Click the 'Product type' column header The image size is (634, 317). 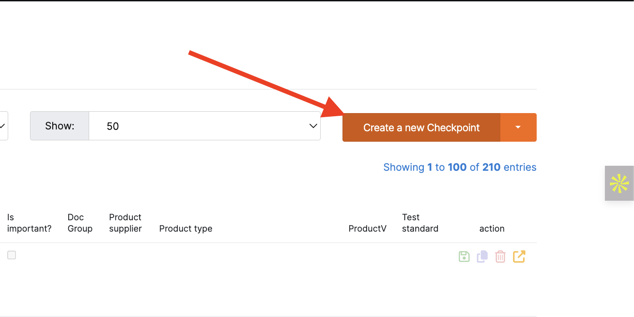click(186, 228)
